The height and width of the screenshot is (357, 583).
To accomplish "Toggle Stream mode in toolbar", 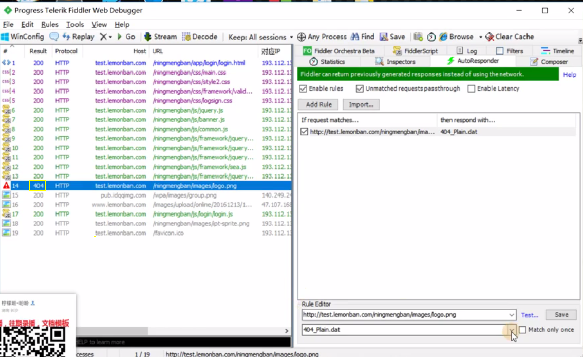I will (x=160, y=37).
